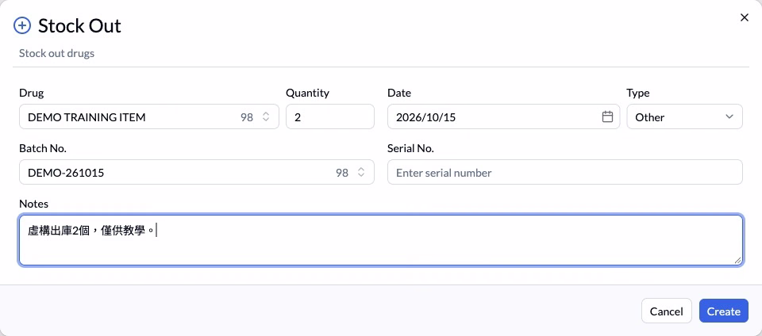This screenshot has height=336, width=762.
Task: Click the chevron arrow in Type dropdown
Action: [x=729, y=116]
